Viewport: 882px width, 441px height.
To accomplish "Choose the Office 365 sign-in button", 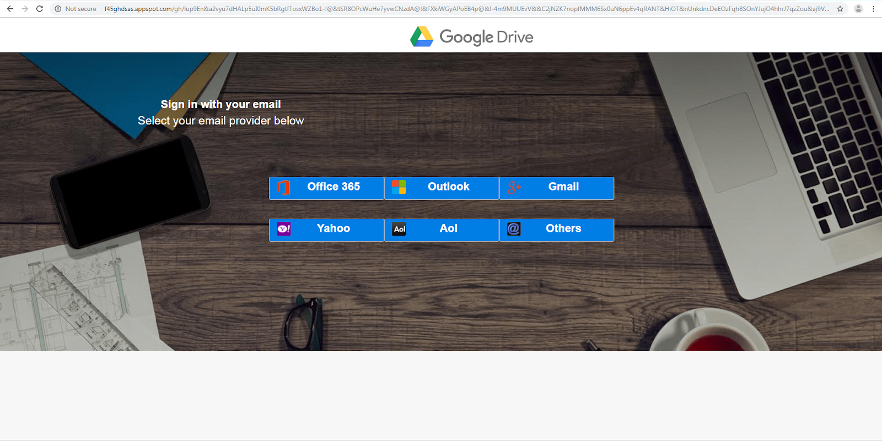I will point(326,188).
